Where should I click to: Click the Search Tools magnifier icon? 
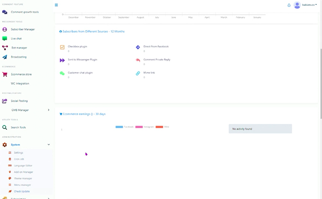pyautogui.click(x=5, y=128)
